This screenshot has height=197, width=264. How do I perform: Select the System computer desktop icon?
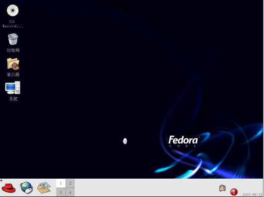pyautogui.click(x=13, y=88)
